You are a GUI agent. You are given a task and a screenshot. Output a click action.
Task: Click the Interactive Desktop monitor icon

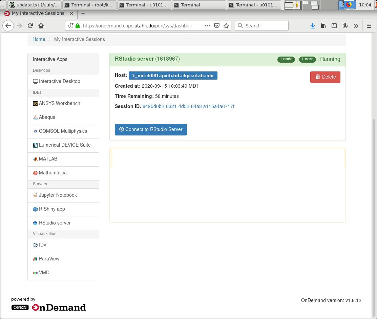[x=35, y=81]
